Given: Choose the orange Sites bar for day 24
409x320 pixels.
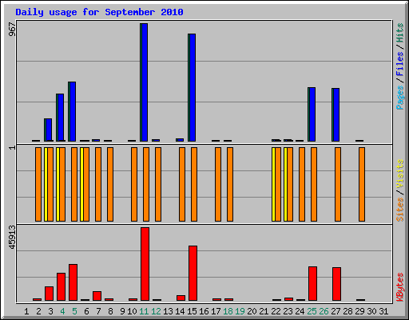Looking at the screenshot, I should (302, 184).
